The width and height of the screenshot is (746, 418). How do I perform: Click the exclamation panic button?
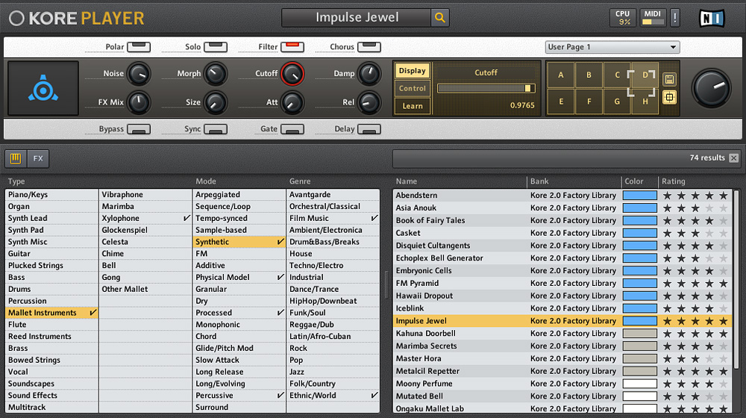point(674,18)
